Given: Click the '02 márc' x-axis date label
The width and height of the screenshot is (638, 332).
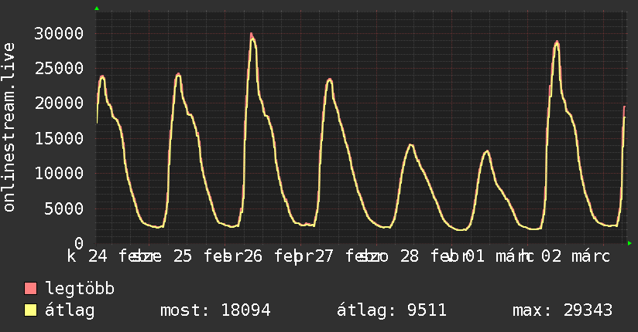Looking at the screenshot, I should pos(576,256).
